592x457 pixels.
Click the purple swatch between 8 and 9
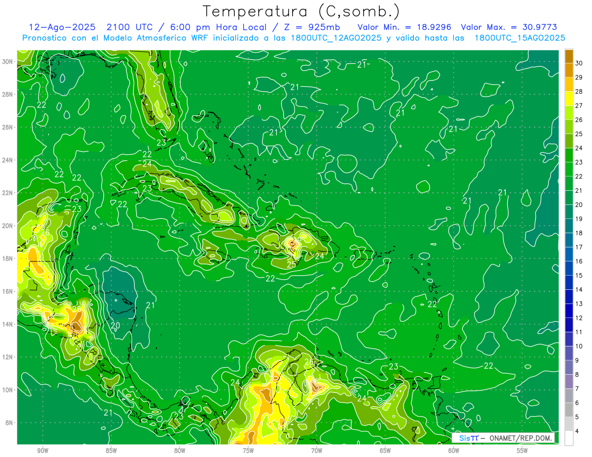(x=569, y=368)
